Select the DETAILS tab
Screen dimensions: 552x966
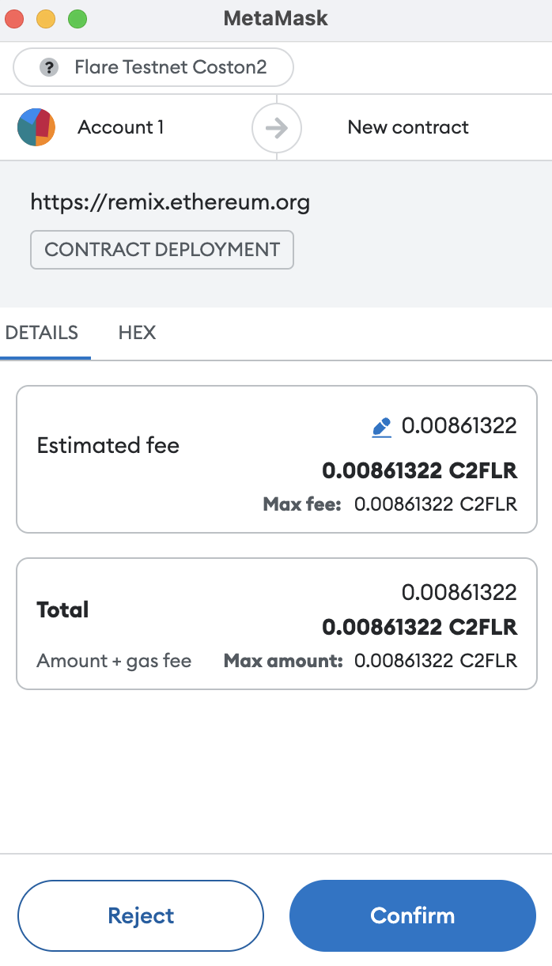coord(42,333)
